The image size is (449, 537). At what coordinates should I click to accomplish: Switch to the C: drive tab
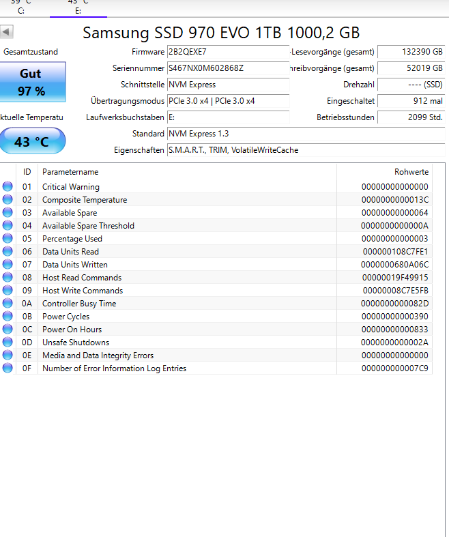(x=21, y=8)
